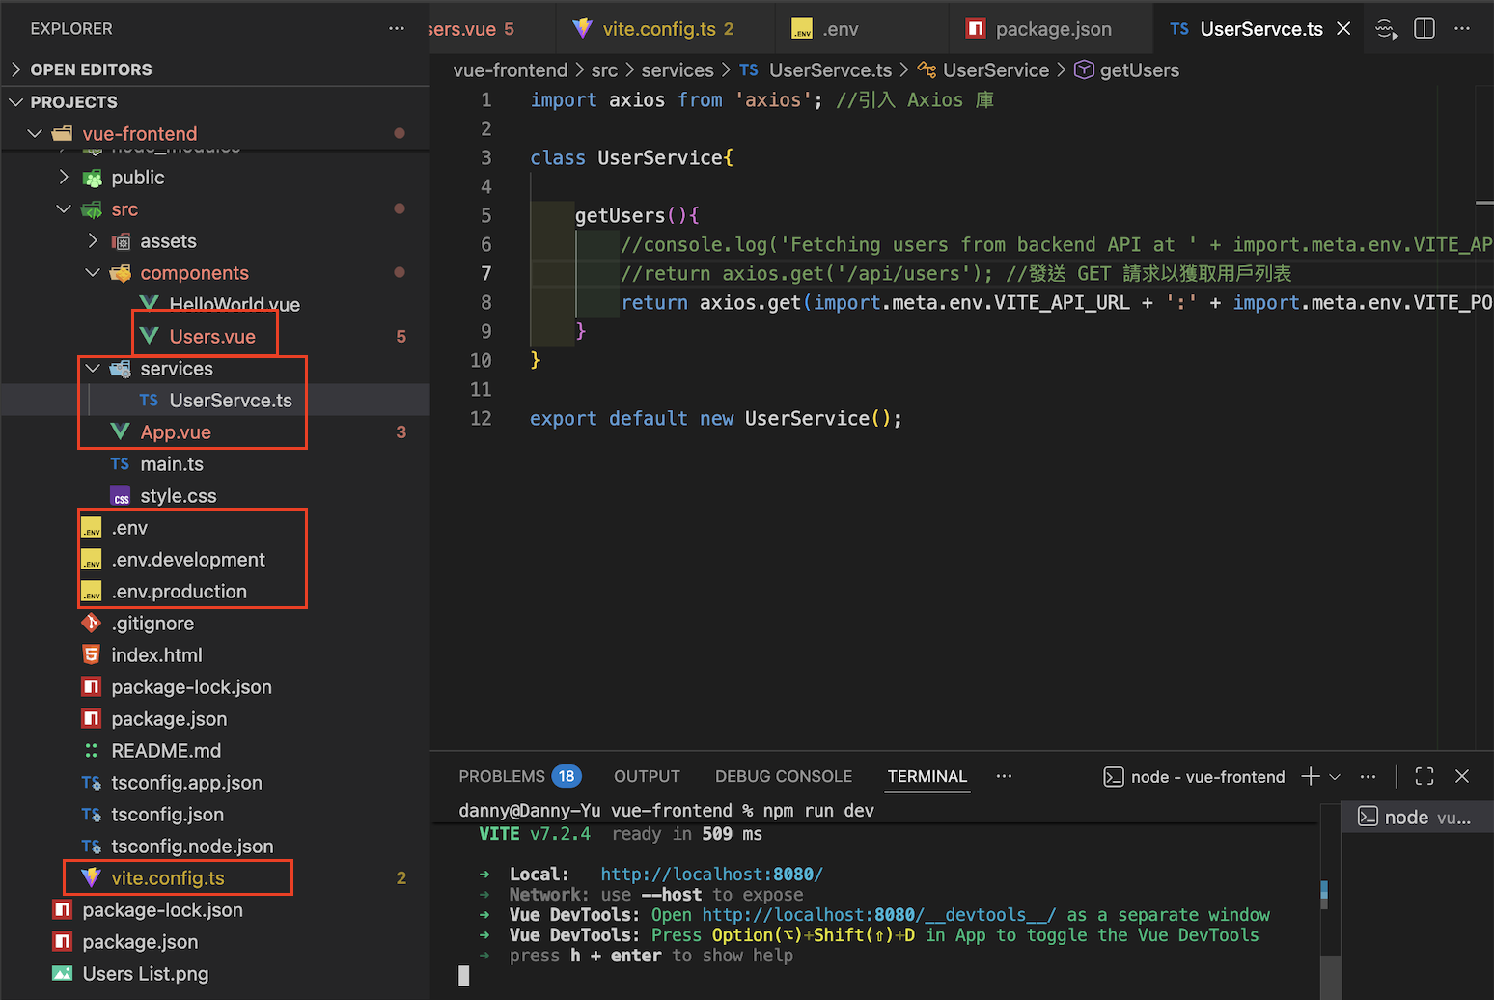Open the terminal panel More Actions ellipsis
Image resolution: width=1494 pixels, height=1000 pixels.
[x=1368, y=776]
